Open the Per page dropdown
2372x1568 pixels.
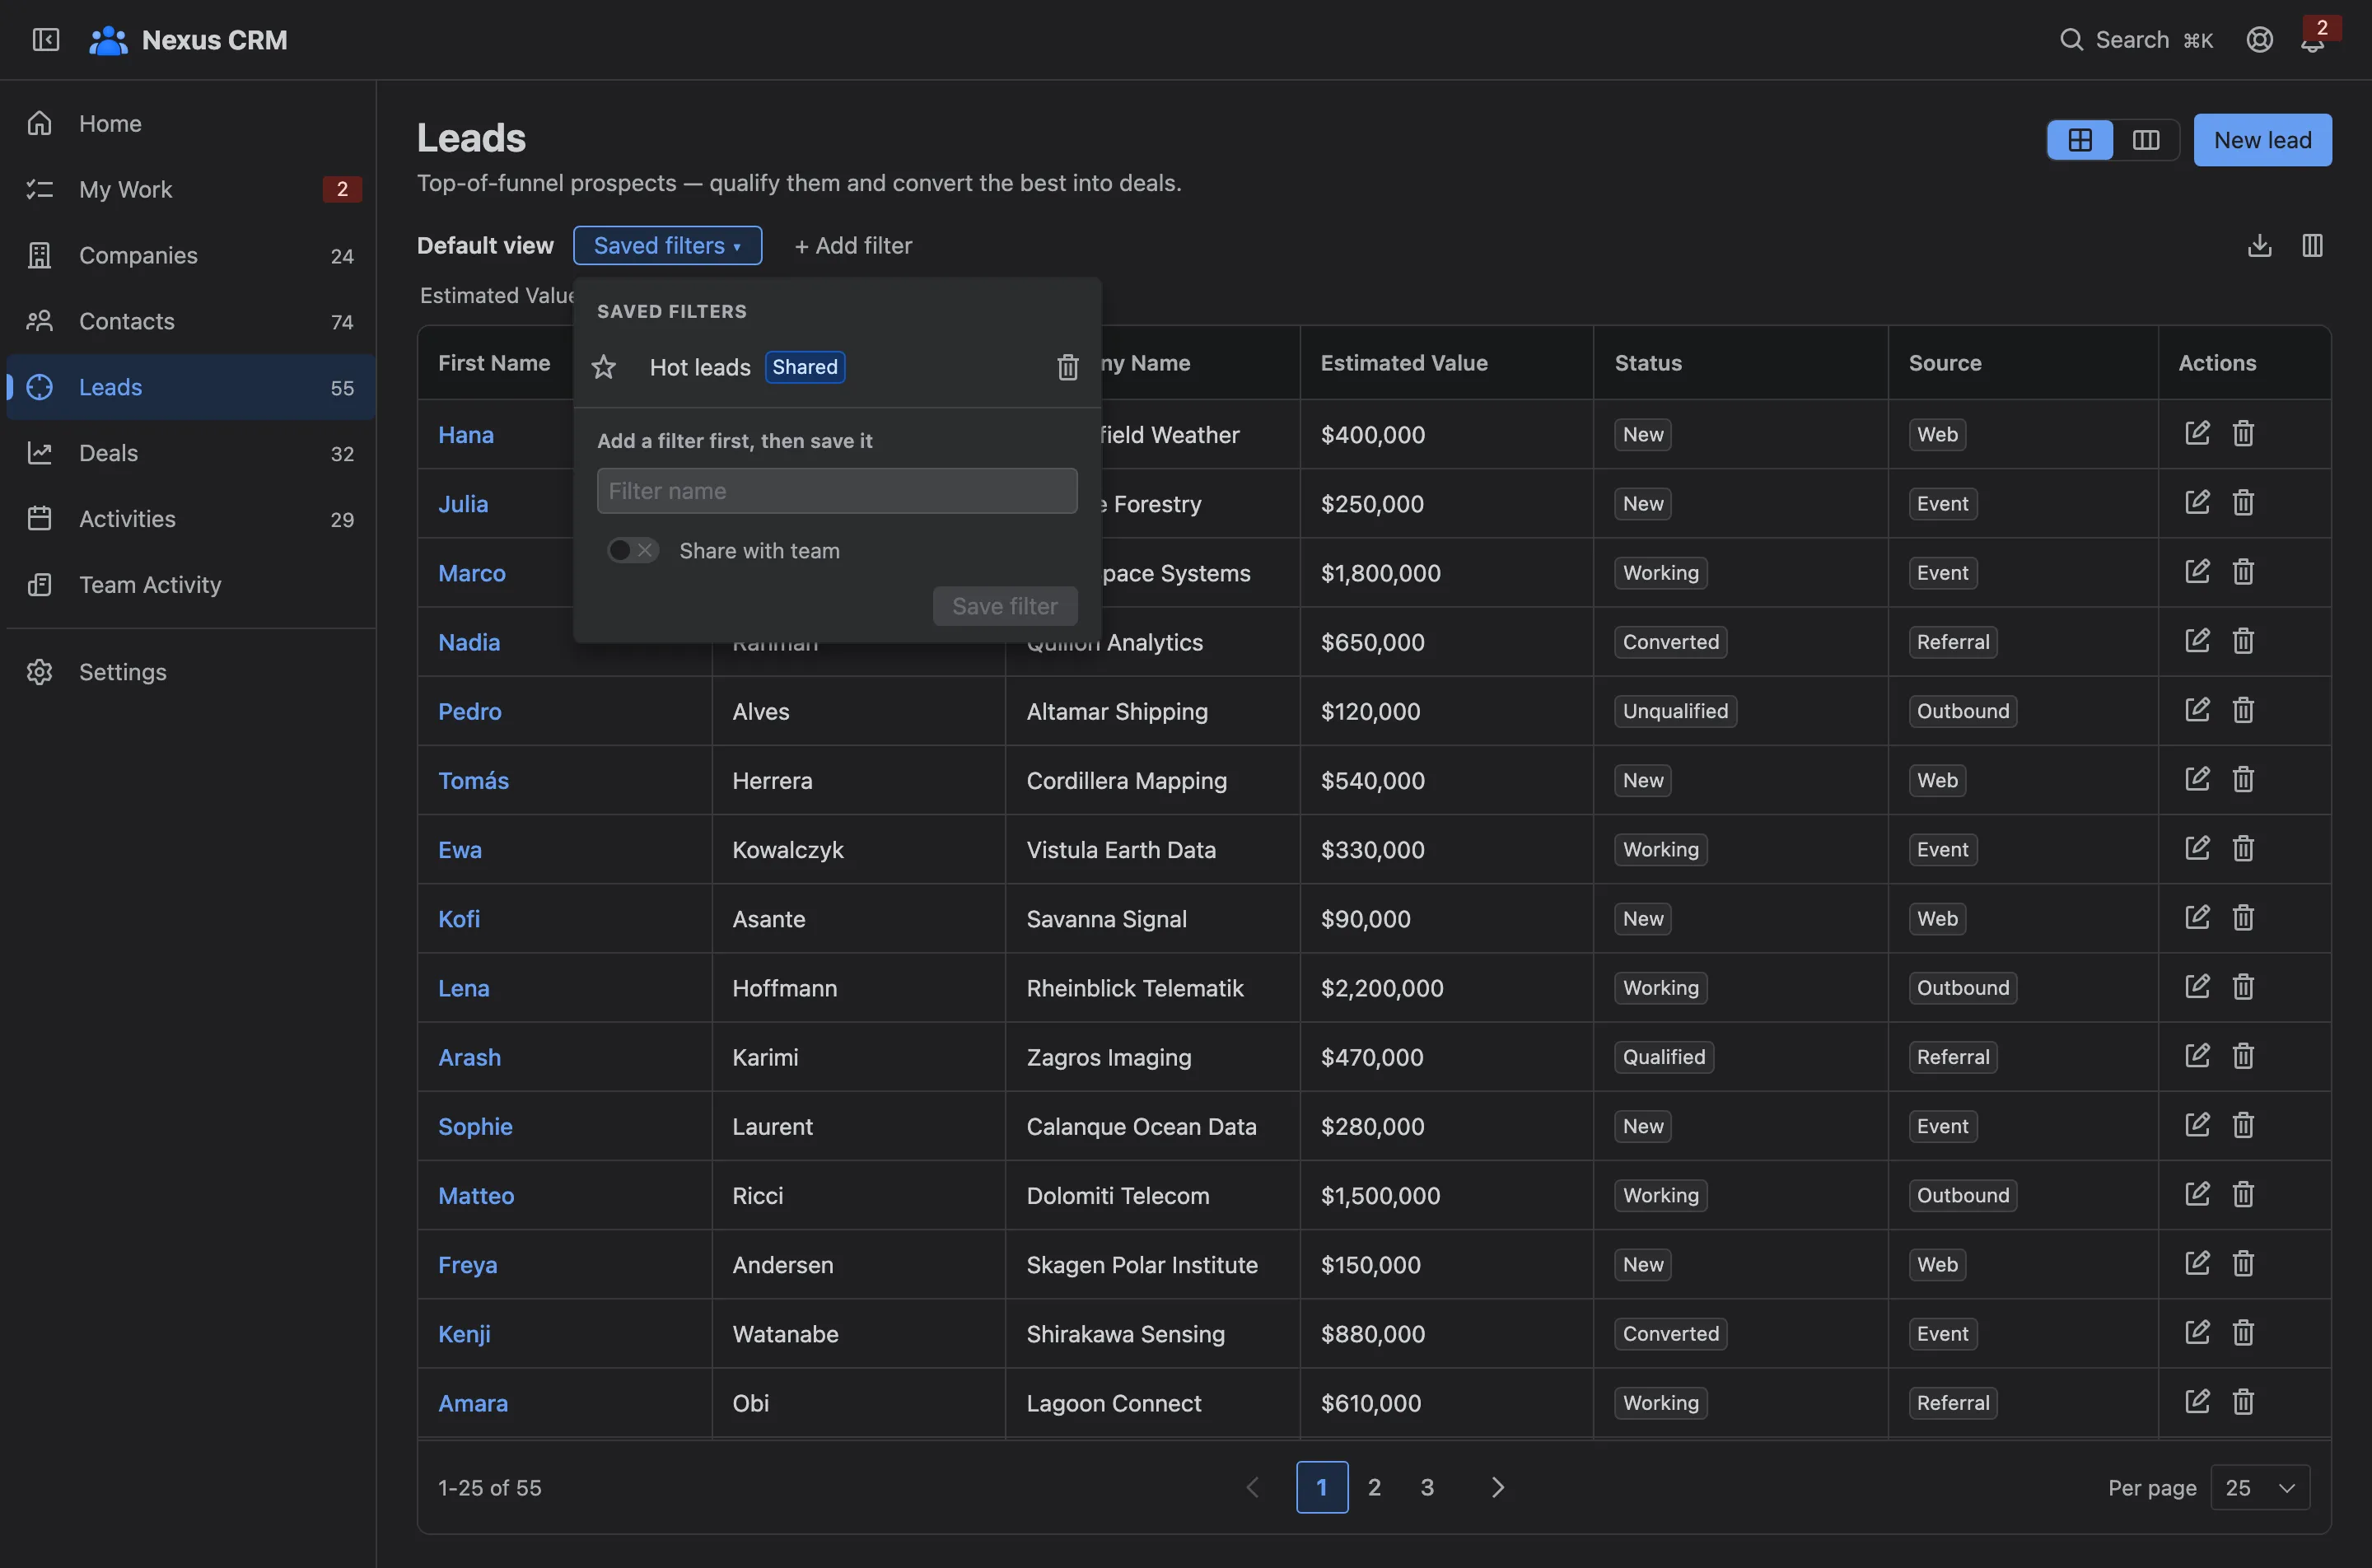point(2260,1487)
